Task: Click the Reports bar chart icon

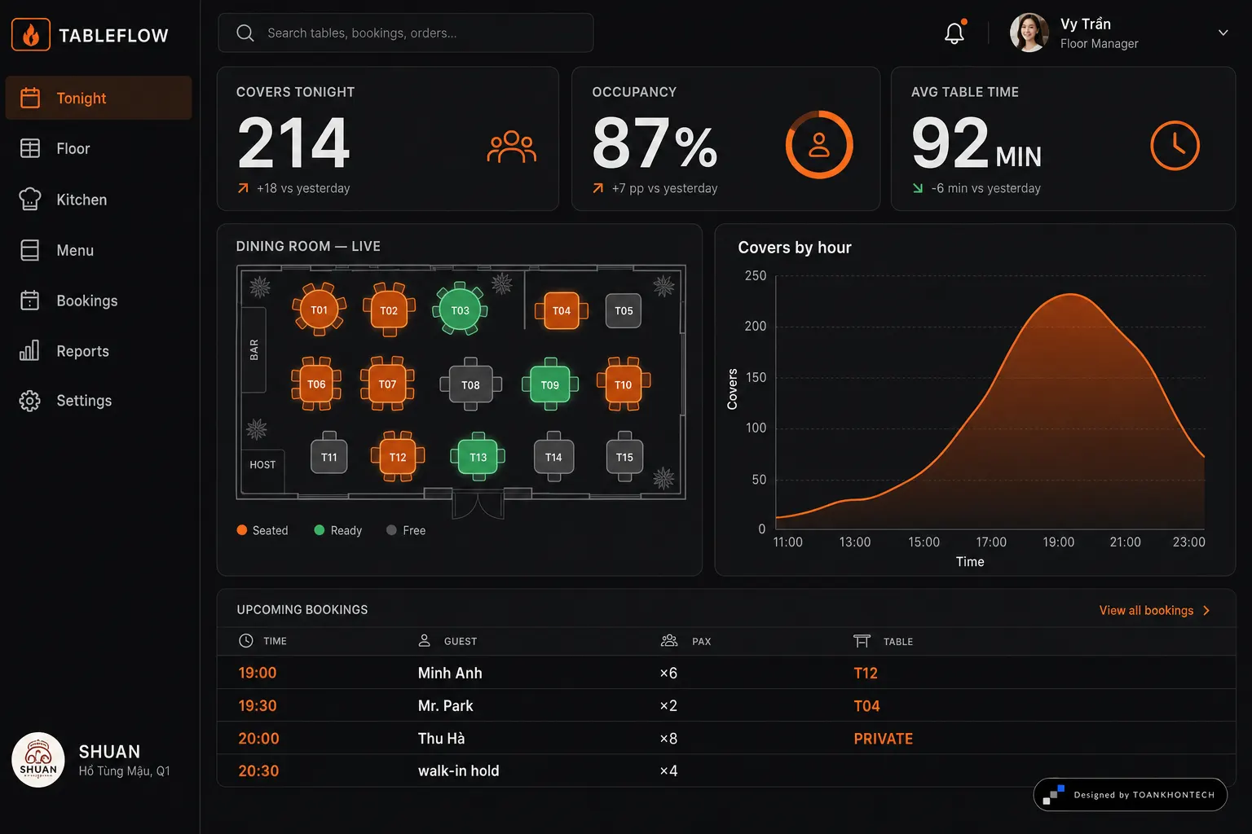Action: pos(29,350)
